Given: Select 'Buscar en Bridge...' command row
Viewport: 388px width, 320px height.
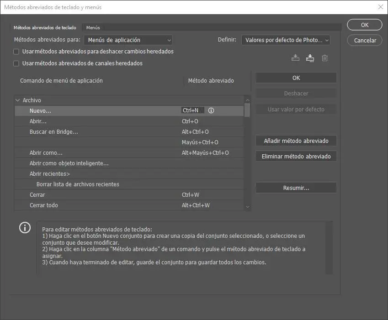Looking at the screenshot, I should (x=129, y=132).
